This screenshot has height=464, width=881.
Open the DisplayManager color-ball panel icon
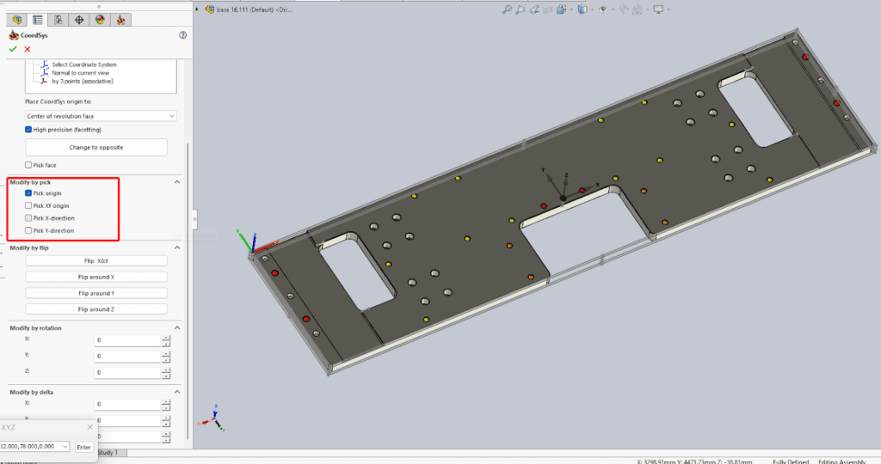click(100, 19)
